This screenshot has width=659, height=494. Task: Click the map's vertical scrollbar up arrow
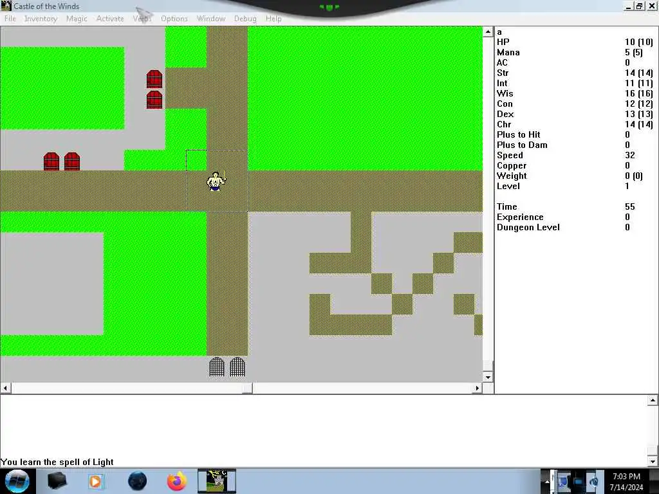(488, 32)
